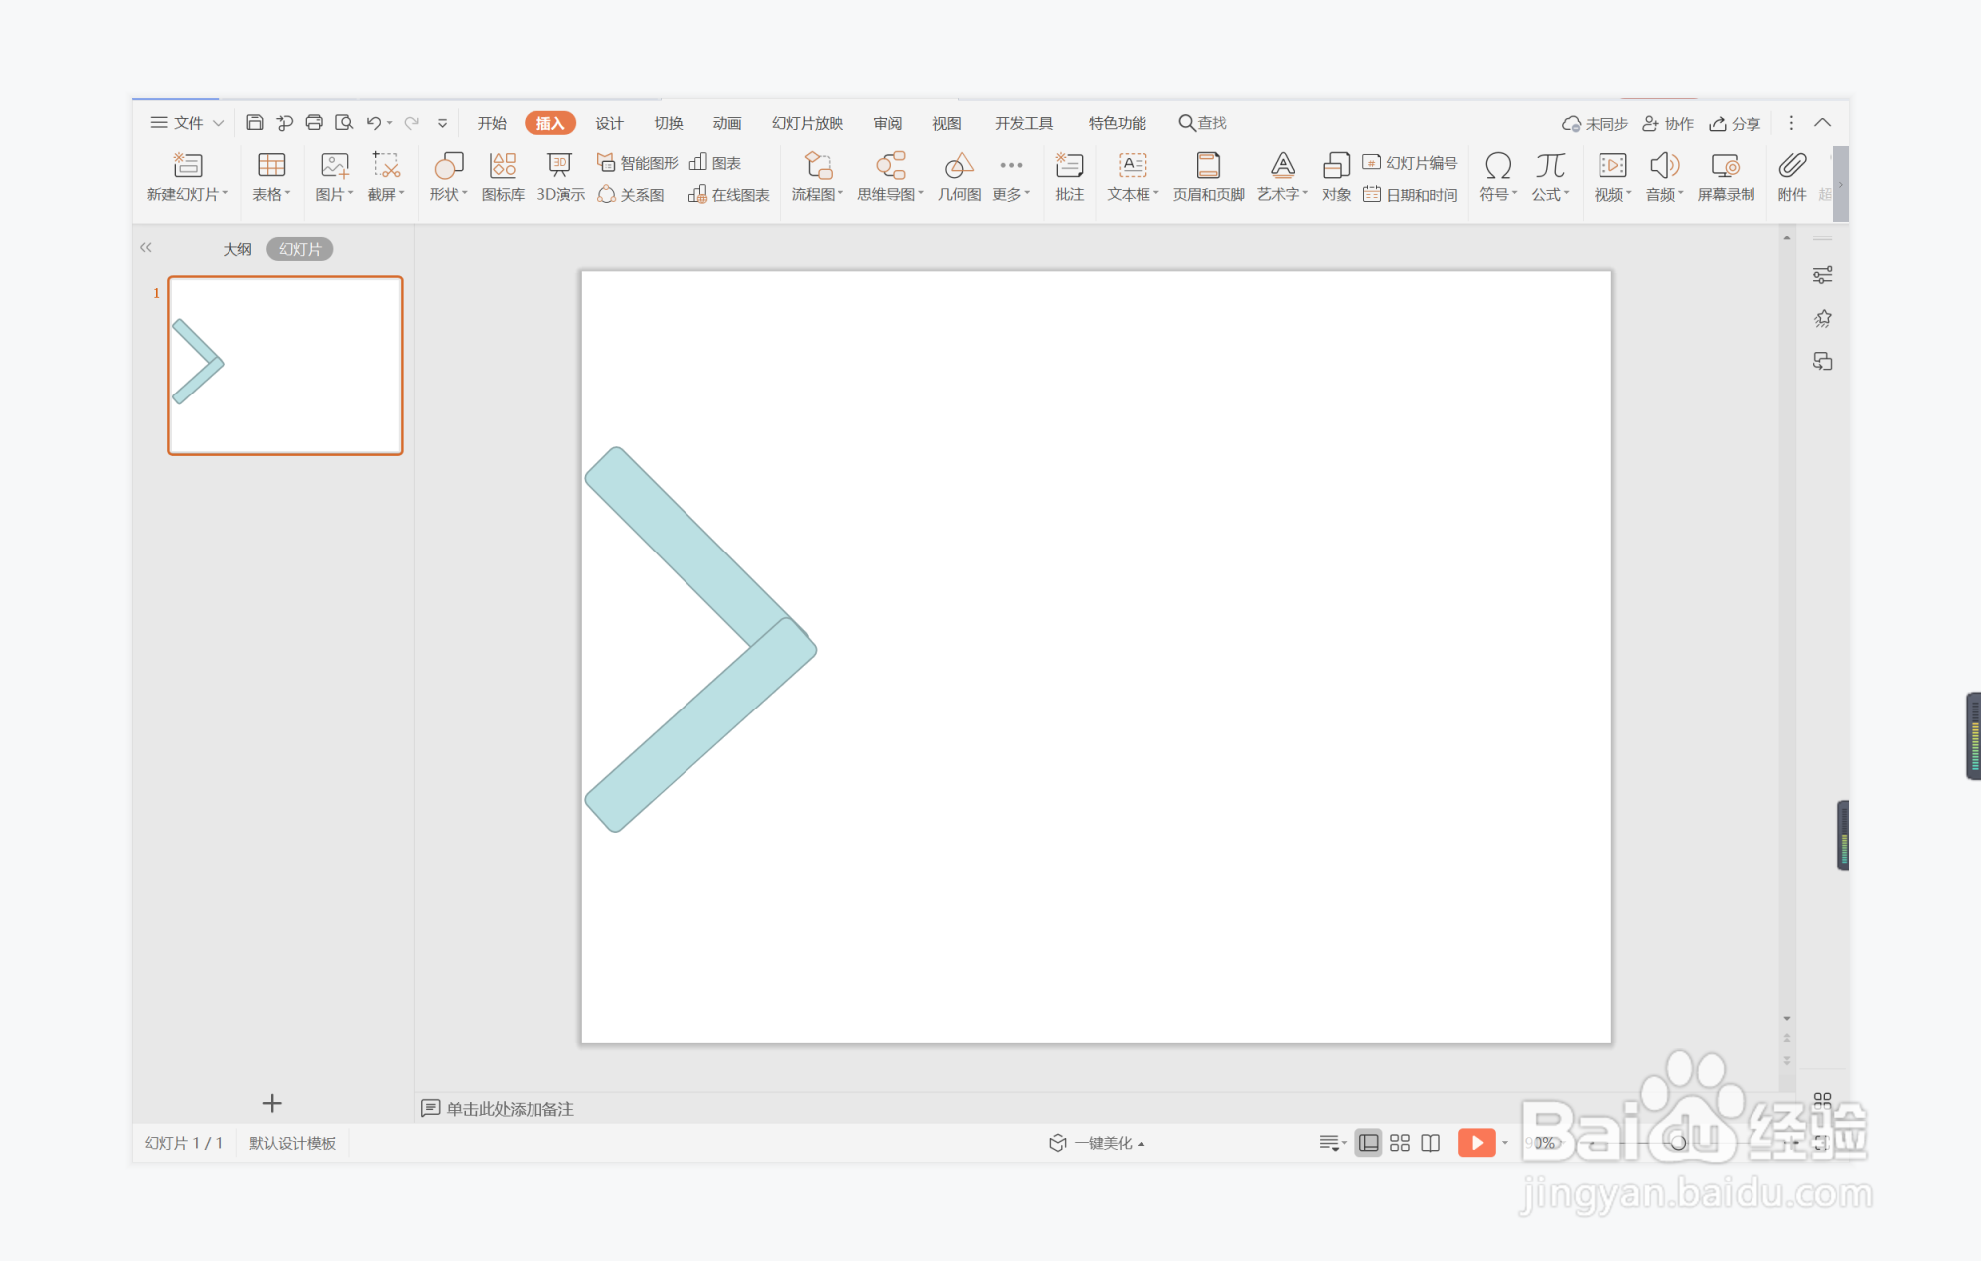This screenshot has height=1261, width=1981.
Task: Insert a 图表 chart
Action: (x=715, y=163)
